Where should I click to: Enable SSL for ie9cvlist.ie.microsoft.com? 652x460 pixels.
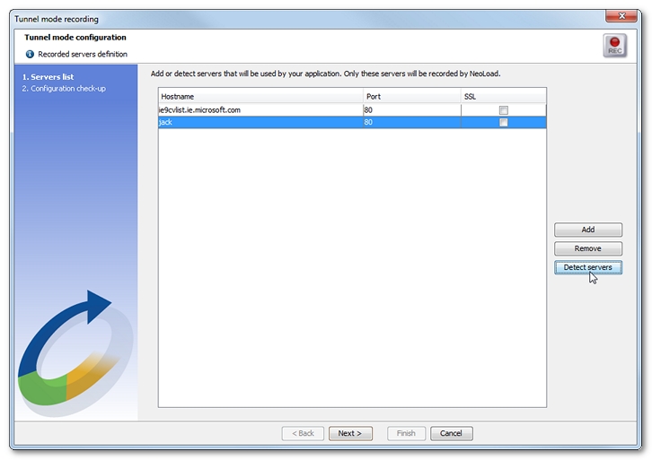pos(503,110)
